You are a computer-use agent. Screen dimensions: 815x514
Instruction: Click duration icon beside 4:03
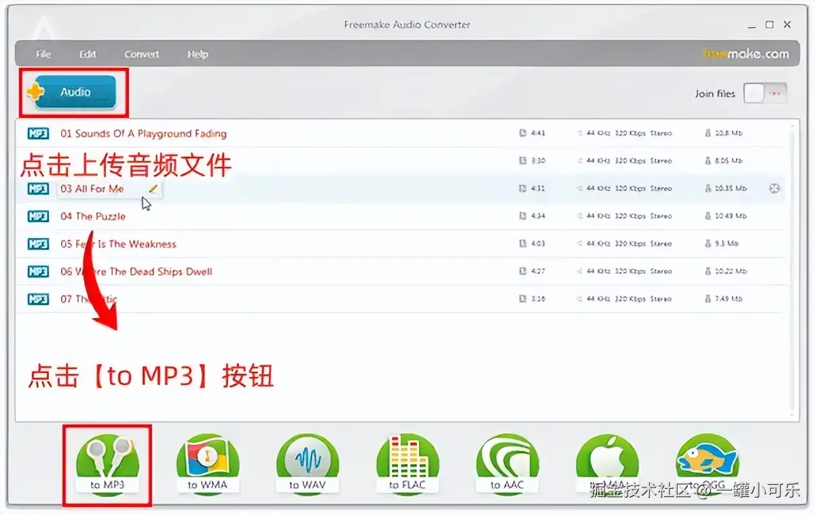pyautogui.click(x=522, y=244)
